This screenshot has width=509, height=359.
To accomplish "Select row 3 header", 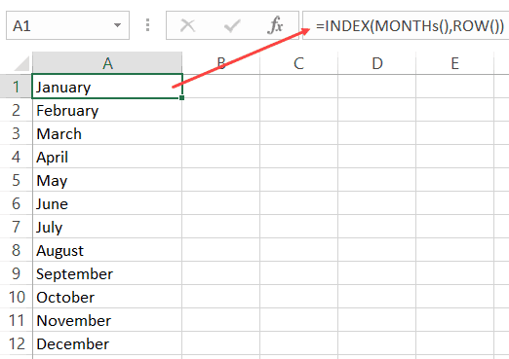I will [x=16, y=133].
